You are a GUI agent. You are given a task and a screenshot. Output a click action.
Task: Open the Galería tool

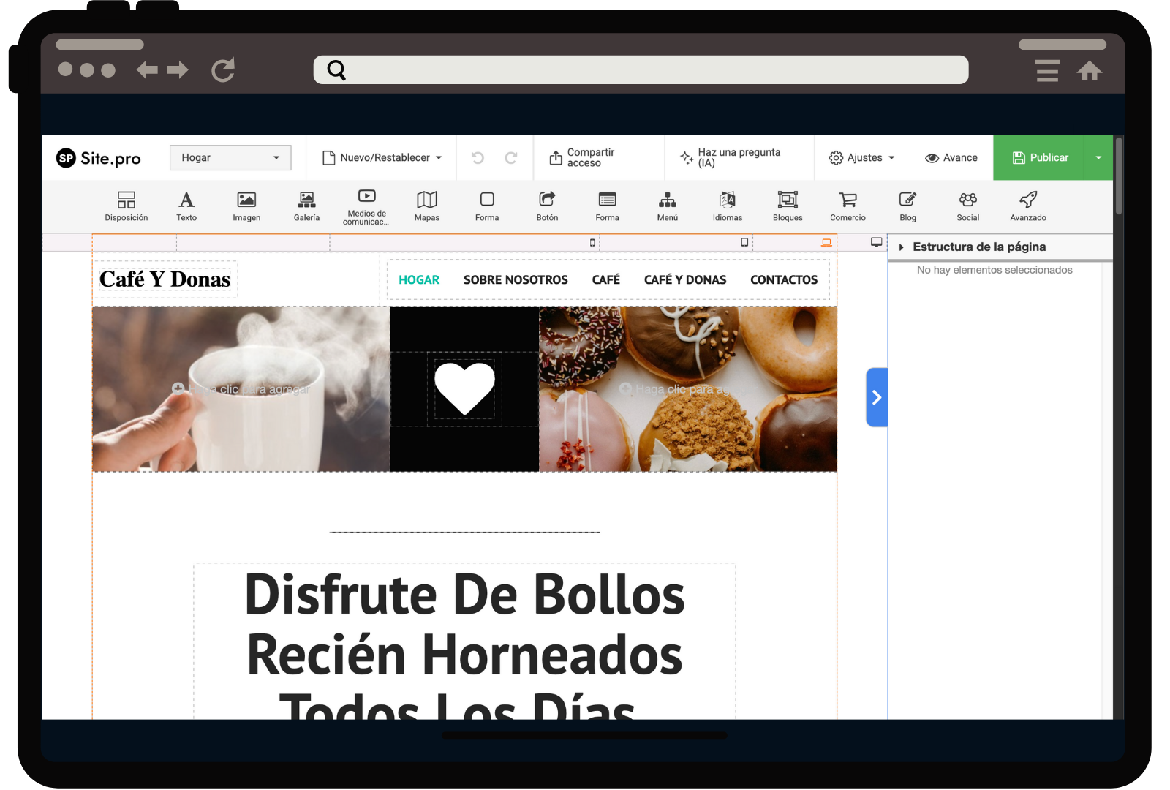pyautogui.click(x=306, y=206)
